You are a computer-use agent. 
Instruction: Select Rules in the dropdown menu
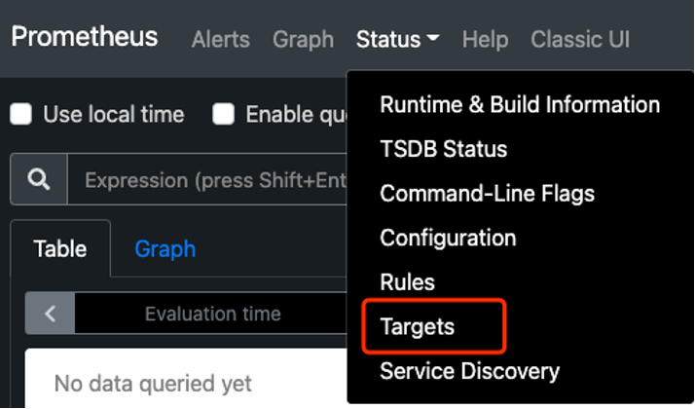(x=407, y=282)
